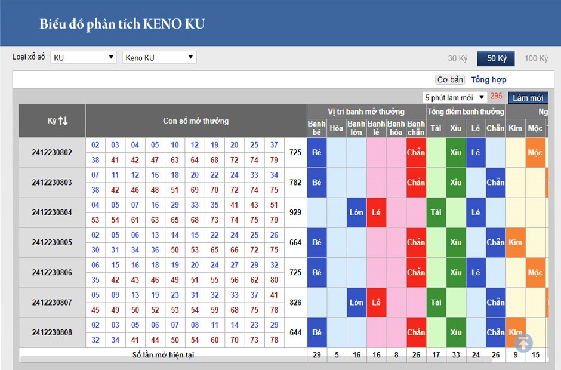Click the 295 countdown number
This screenshot has width=561, height=370.
tap(496, 96)
